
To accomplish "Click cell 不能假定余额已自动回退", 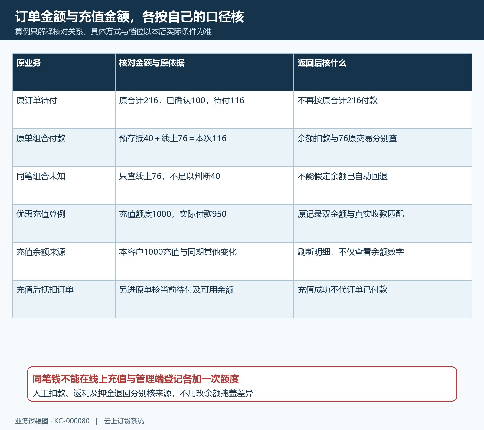I will [x=383, y=186].
